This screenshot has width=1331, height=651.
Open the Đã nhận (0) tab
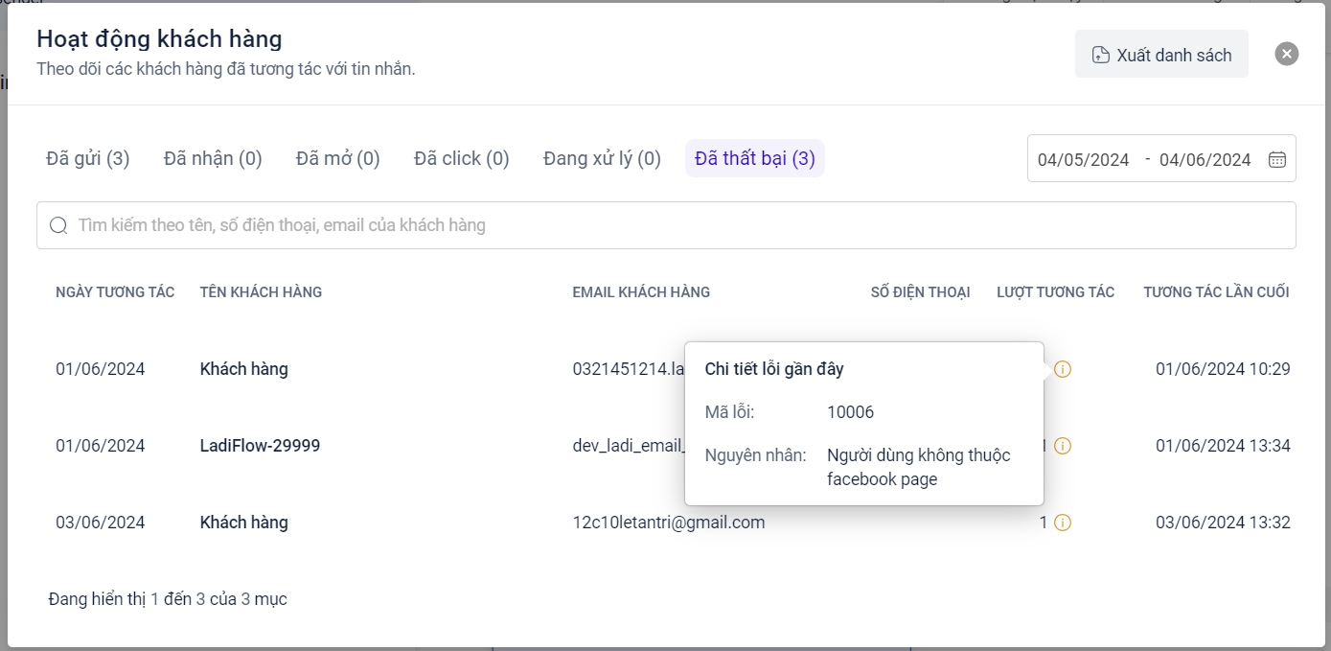(213, 158)
